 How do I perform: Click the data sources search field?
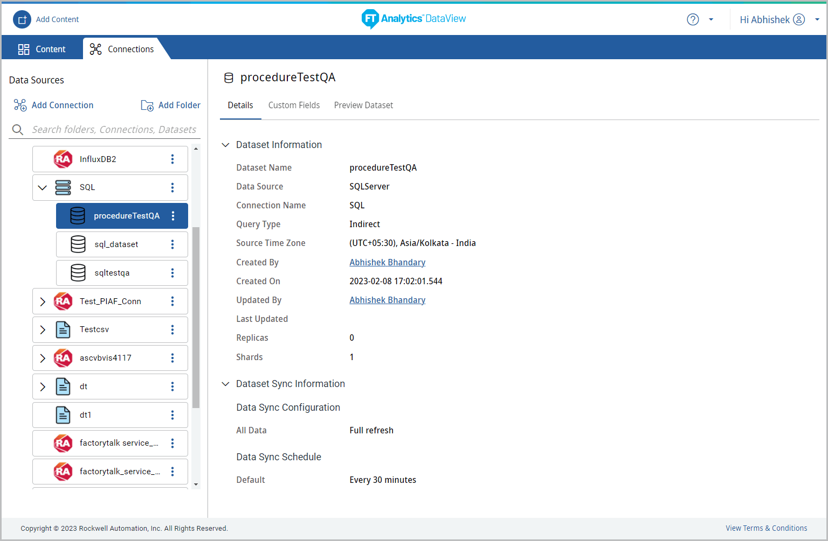point(114,129)
